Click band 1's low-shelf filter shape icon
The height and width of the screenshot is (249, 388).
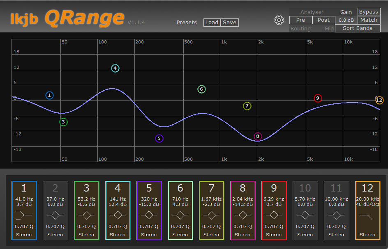tap(24, 215)
